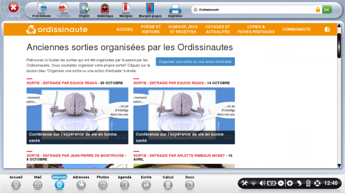Zoom in with the plus icon
The width and height of the screenshot is (345, 193).
pos(290,183)
